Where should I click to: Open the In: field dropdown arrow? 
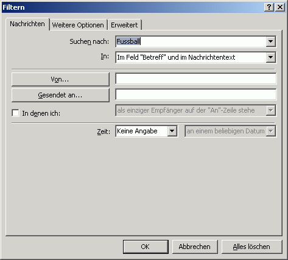[x=270, y=57]
